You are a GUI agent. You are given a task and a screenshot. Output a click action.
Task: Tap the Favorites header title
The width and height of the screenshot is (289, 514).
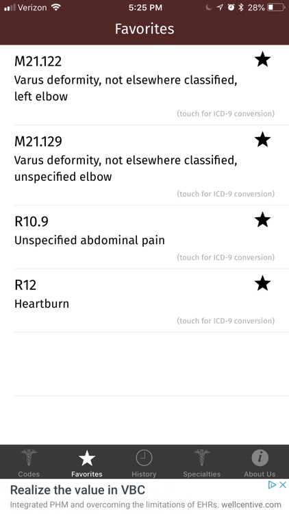coord(144,29)
